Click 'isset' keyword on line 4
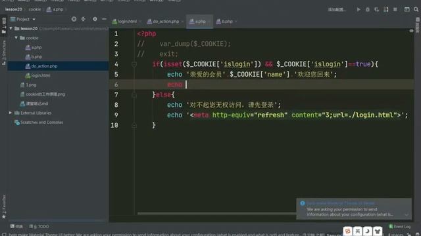This screenshot has width=421, height=236. (172, 64)
